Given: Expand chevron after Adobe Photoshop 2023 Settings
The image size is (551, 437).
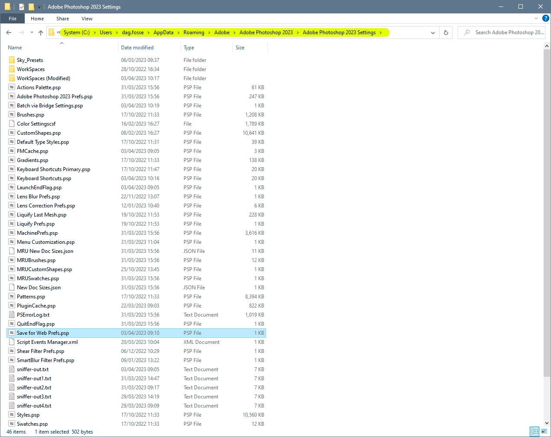Looking at the screenshot, I should (x=381, y=32).
